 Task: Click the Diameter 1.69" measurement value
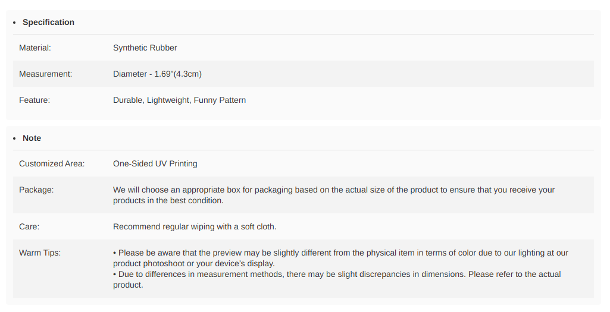[x=157, y=74]
